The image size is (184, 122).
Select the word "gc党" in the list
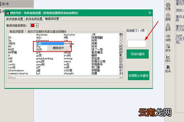coord(39,56)
